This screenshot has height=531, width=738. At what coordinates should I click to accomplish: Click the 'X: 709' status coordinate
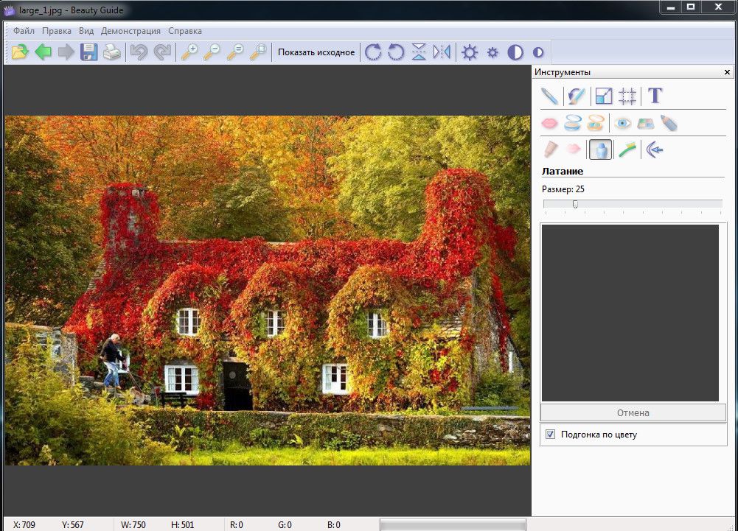click(24, 524)
